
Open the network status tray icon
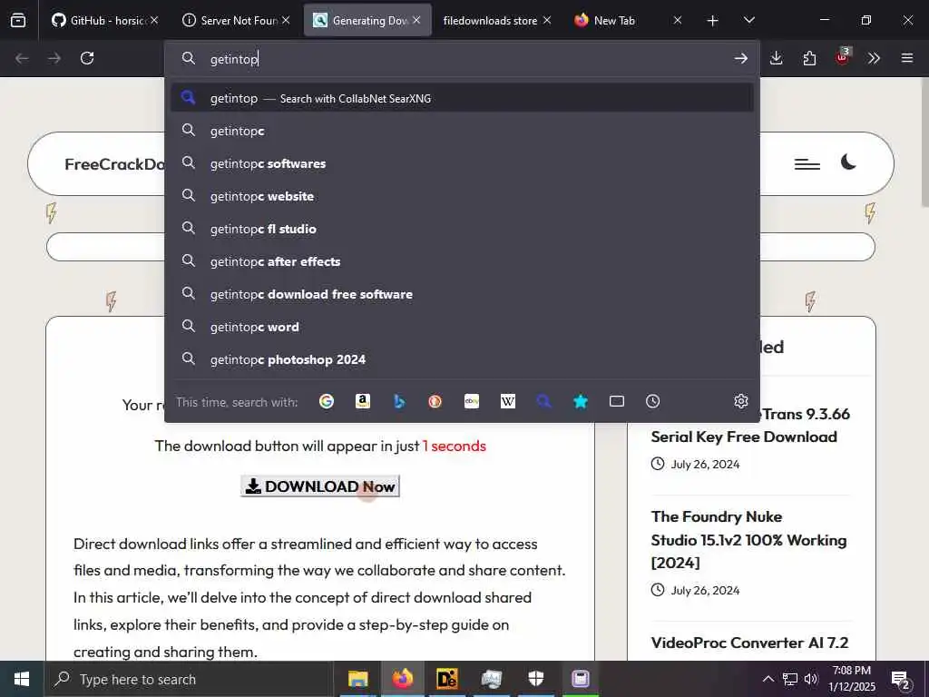[x=790, y=679]
